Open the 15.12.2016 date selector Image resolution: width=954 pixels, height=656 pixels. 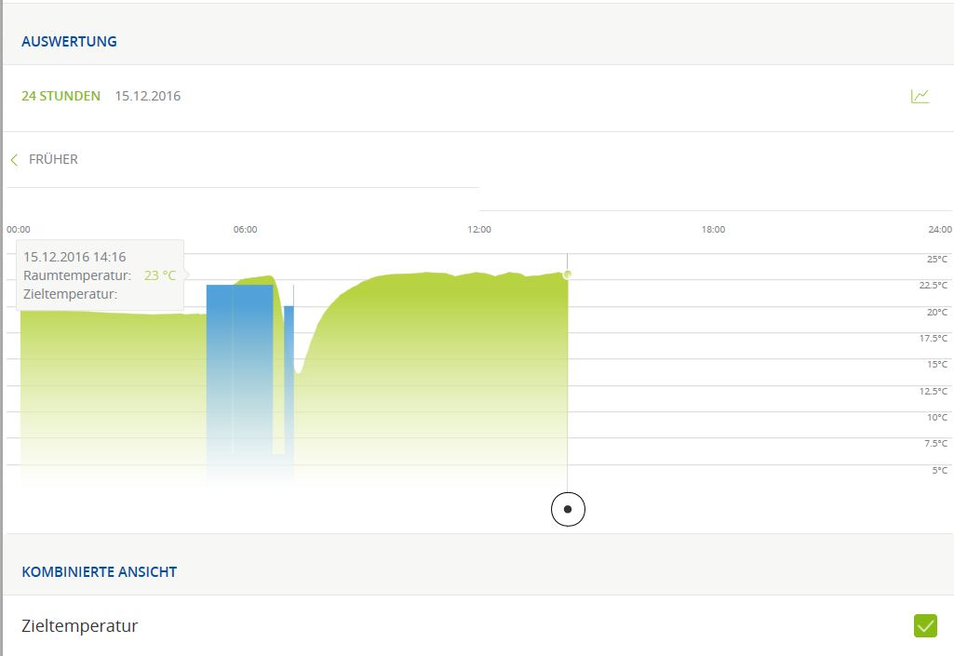(x=147, y=96)
